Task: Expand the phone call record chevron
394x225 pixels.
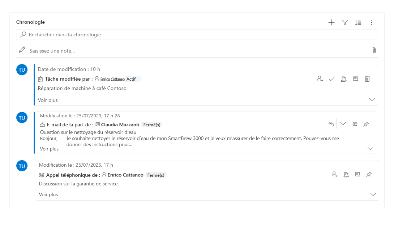Action: 373,194
